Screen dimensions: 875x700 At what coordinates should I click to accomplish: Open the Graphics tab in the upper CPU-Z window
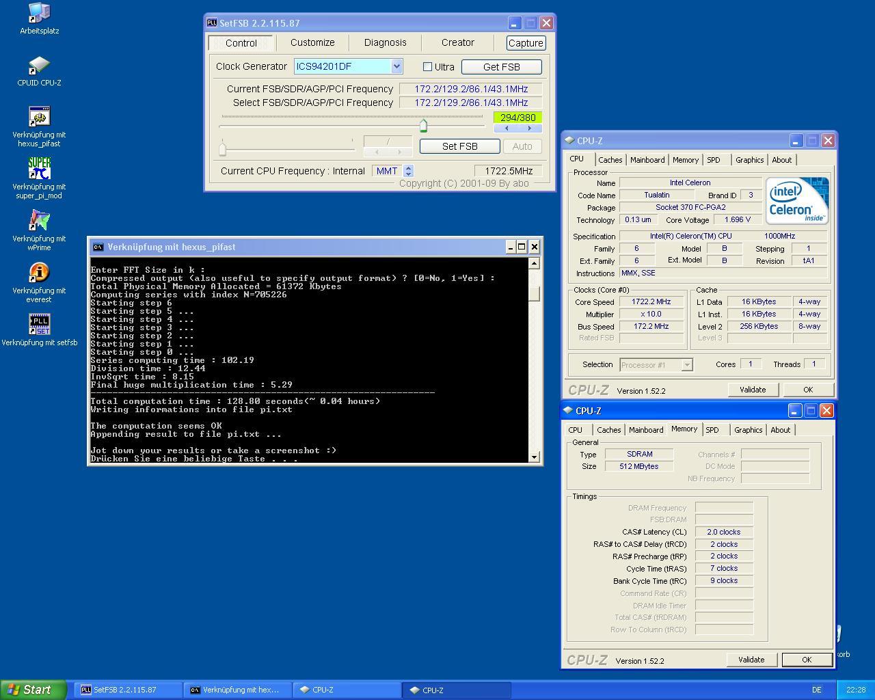click(749, 160)
